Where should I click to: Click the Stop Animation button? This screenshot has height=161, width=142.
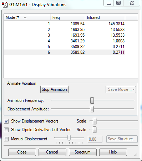pyautogui.click(x=54, y=89)
